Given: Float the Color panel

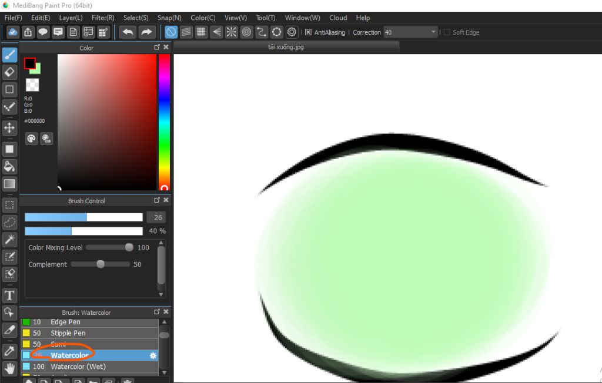Looking at the screenshot, I should tap(156, 47).
